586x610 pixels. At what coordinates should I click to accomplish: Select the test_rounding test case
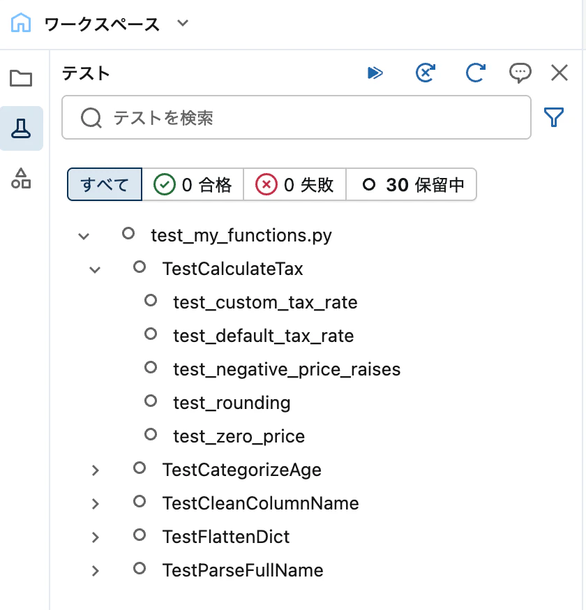coord(230,403)
